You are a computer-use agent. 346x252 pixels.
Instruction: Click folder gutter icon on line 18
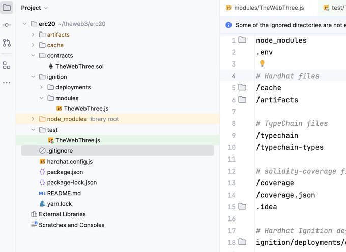coord(242,242)
